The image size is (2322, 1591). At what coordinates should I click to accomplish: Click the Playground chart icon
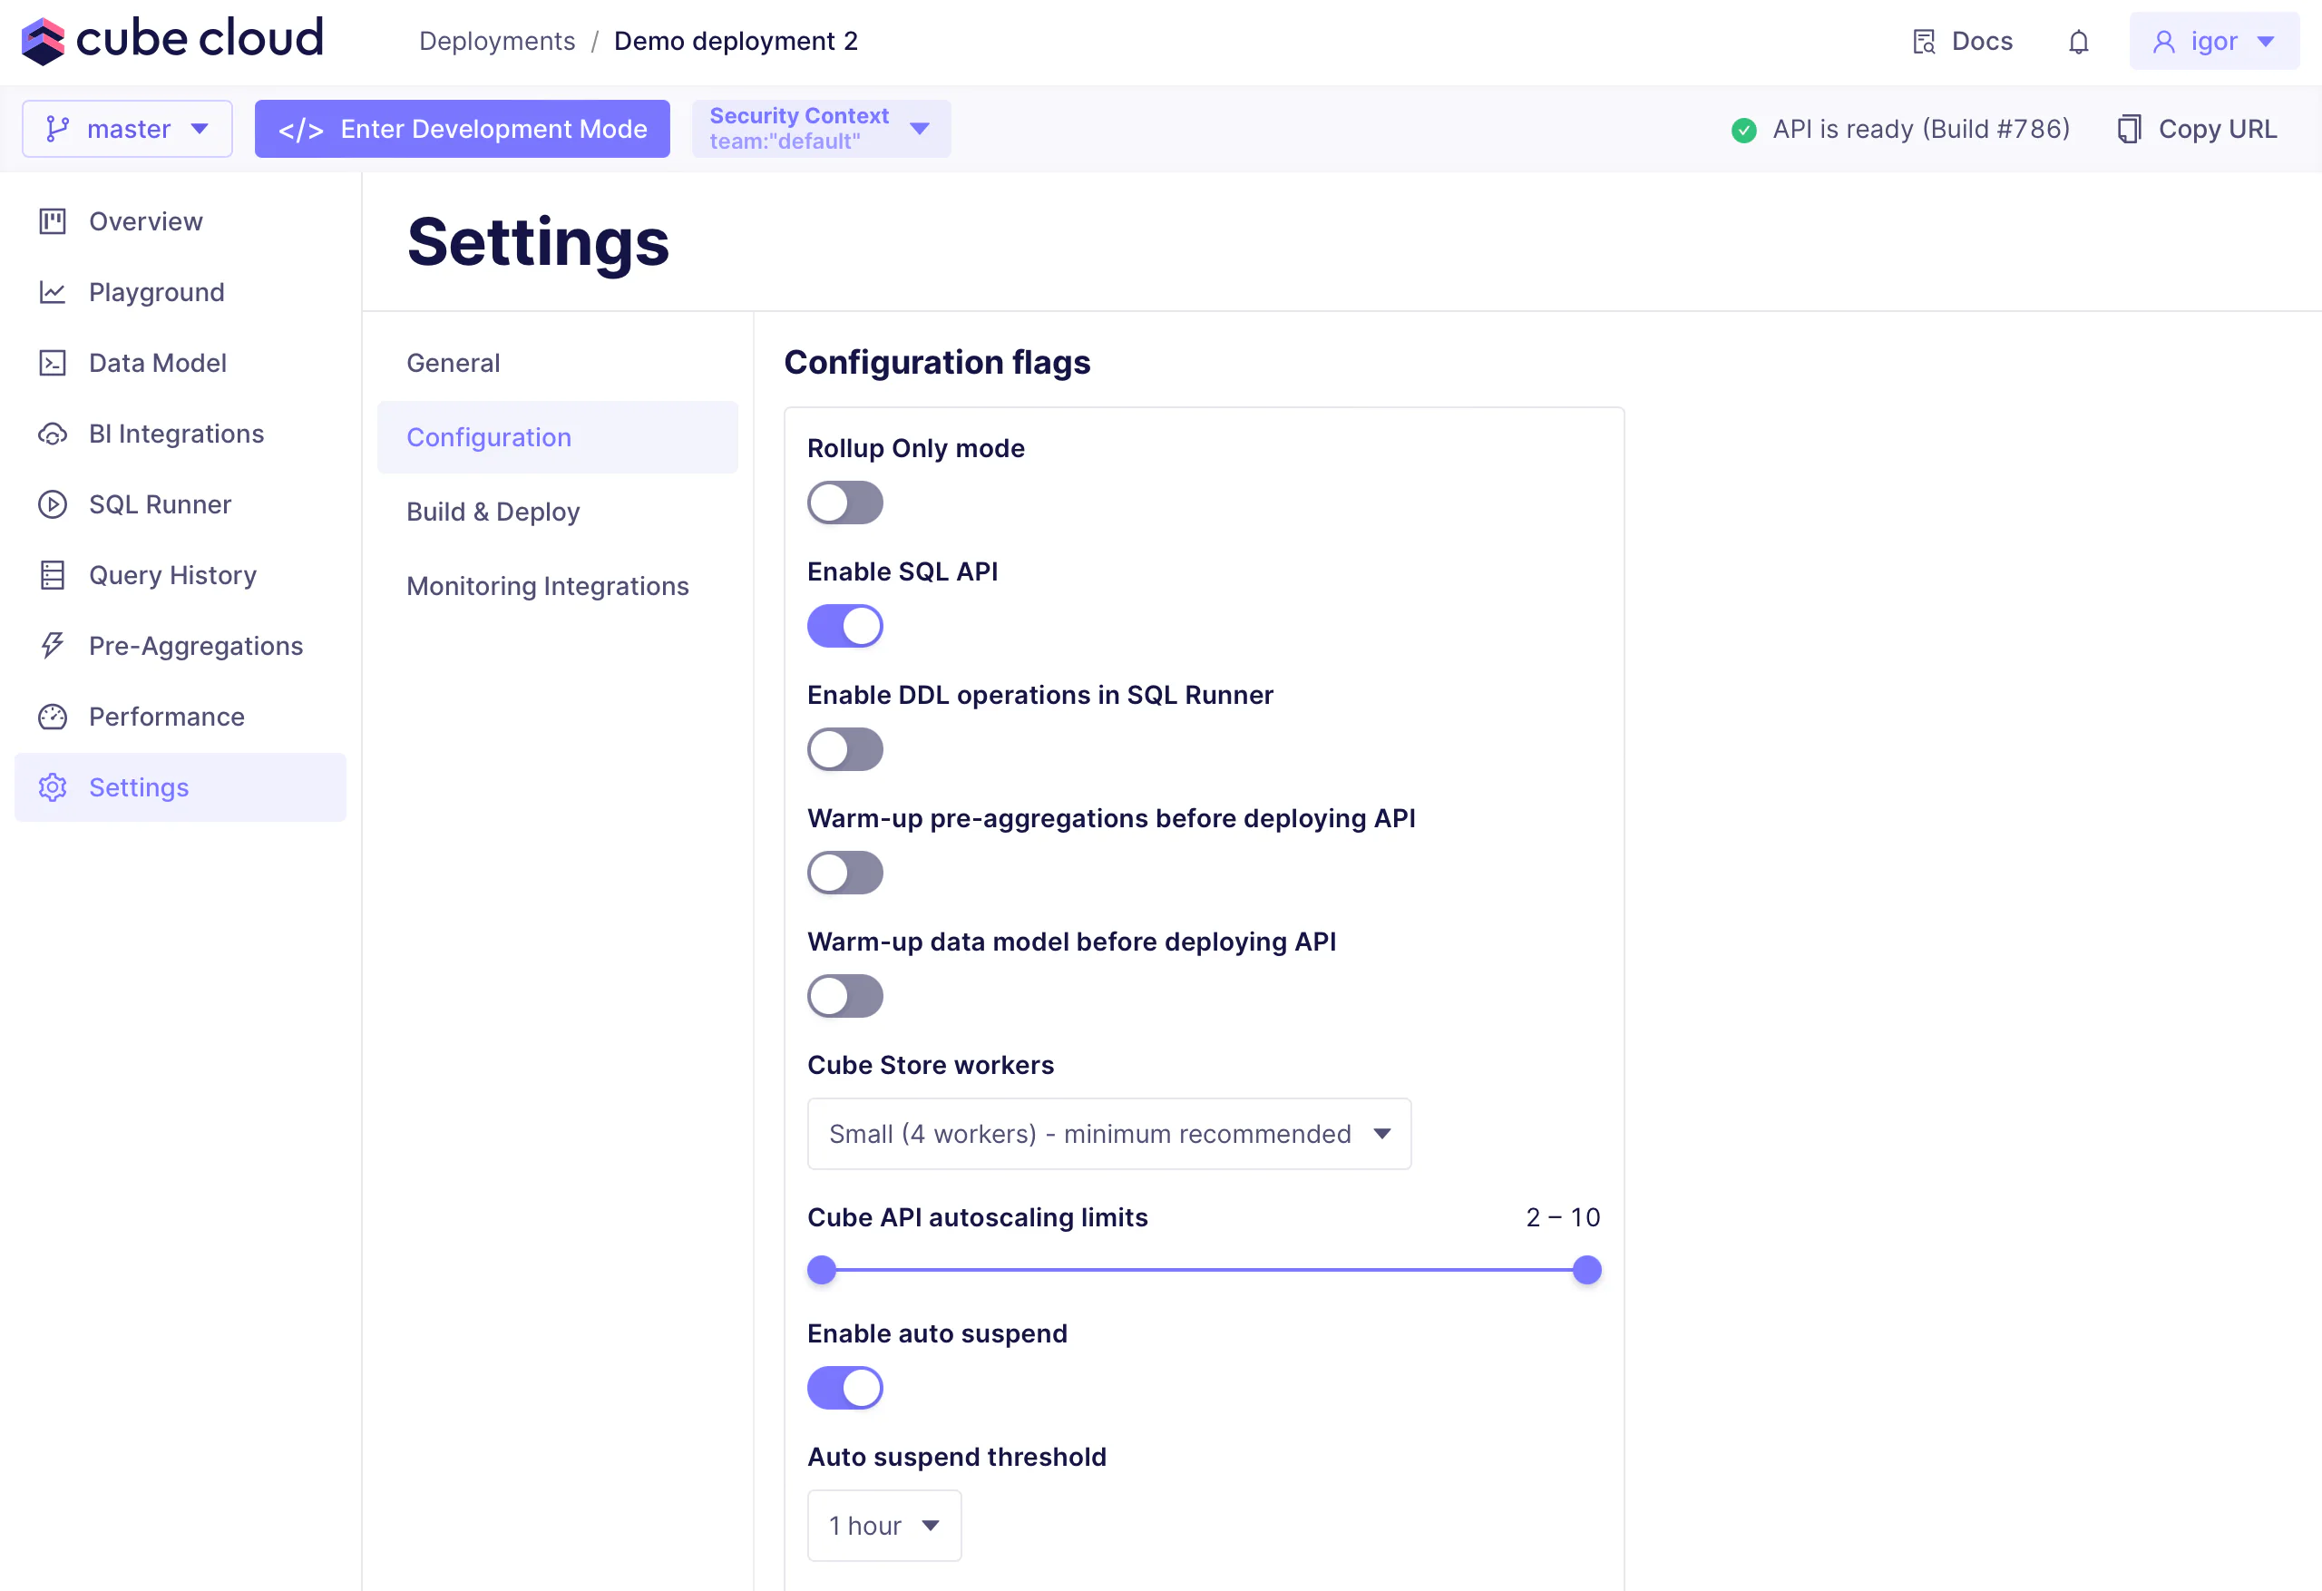tap(52, 292)
